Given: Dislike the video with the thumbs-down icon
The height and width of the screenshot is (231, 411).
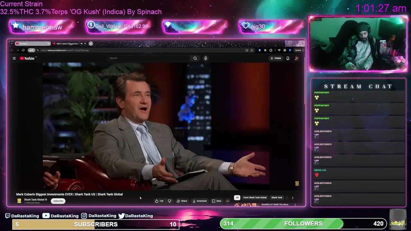Looking at the screenshot, I should pos(170,201).
